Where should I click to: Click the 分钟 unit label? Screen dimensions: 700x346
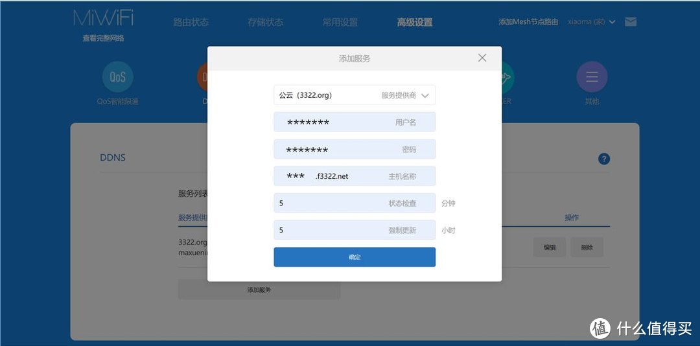tap(449, 203)
